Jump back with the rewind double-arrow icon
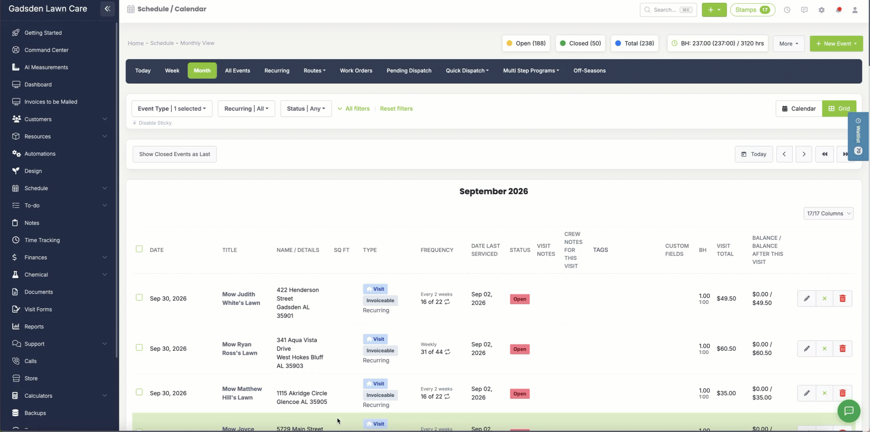 (824, 154)
